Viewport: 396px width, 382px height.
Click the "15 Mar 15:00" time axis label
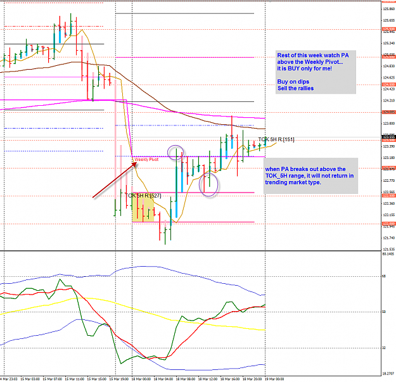pos(97,379)
